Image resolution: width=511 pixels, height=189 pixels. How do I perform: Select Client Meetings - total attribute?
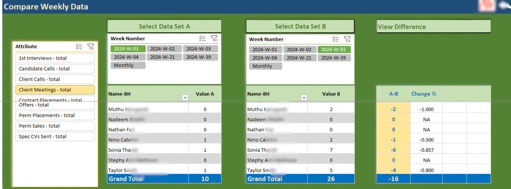55,90
